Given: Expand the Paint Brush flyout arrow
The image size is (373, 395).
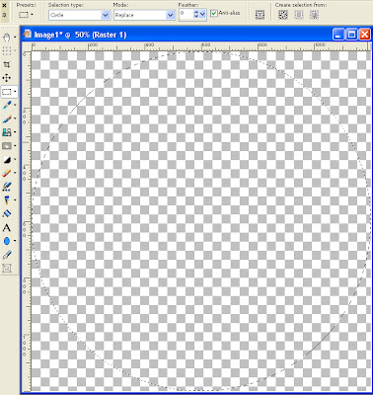Looking at the screenshot, I should pyautogui.click(x=15, y=118).
